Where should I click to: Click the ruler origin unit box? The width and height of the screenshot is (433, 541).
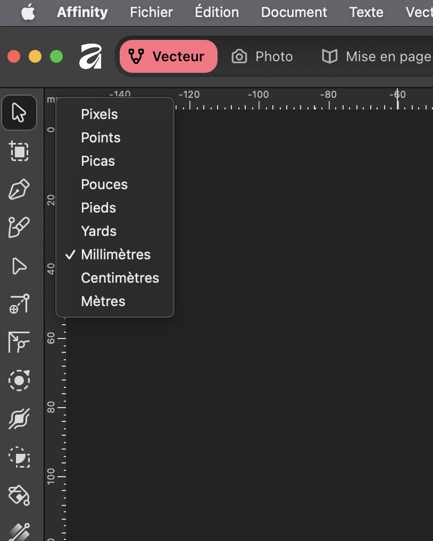(x=51, y=99)
